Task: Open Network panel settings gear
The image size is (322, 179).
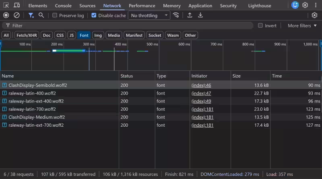Action: click(x=314, y=15)
